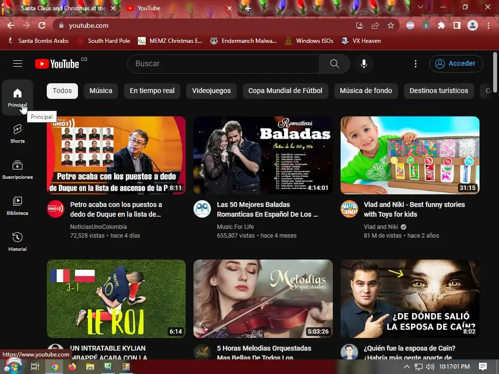
Task: Select the Música filter chip
Action: (x=101, y=91)
